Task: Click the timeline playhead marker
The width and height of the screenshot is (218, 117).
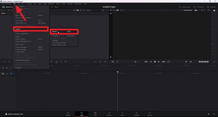Action: click(118, 72)
